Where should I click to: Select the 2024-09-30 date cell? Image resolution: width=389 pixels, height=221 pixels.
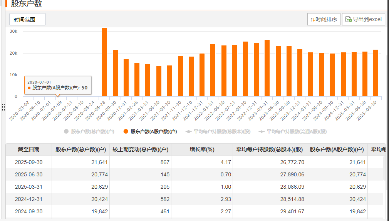click(x=29, y=212)
